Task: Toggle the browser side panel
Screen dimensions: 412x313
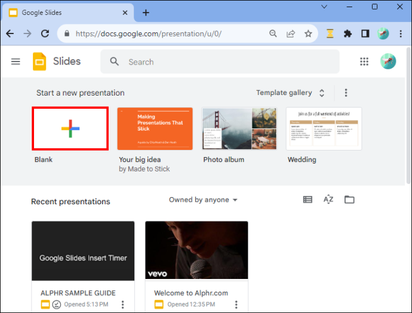Action: click(365, 33)
